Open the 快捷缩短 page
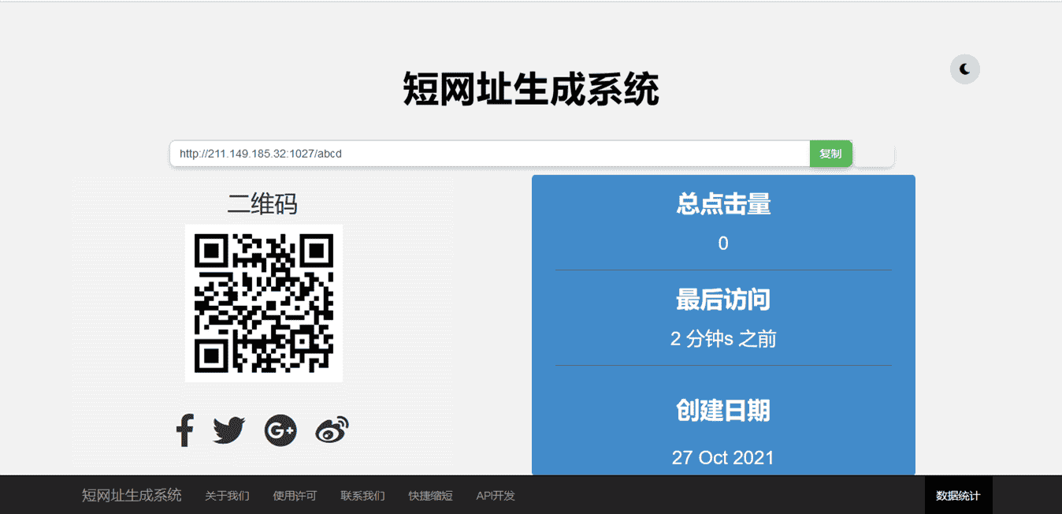Viewport: 1062px width, 514px height. 430,496
